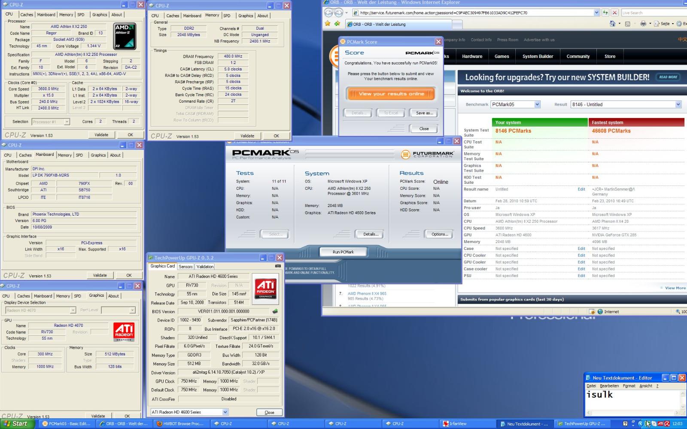Click the Internet Explorer forward arrow

[x=339, y=12]
